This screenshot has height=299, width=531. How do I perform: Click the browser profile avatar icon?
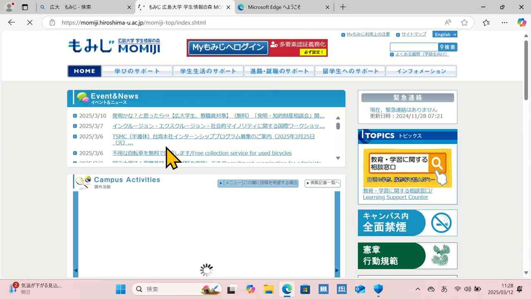[x=9, y=7]
